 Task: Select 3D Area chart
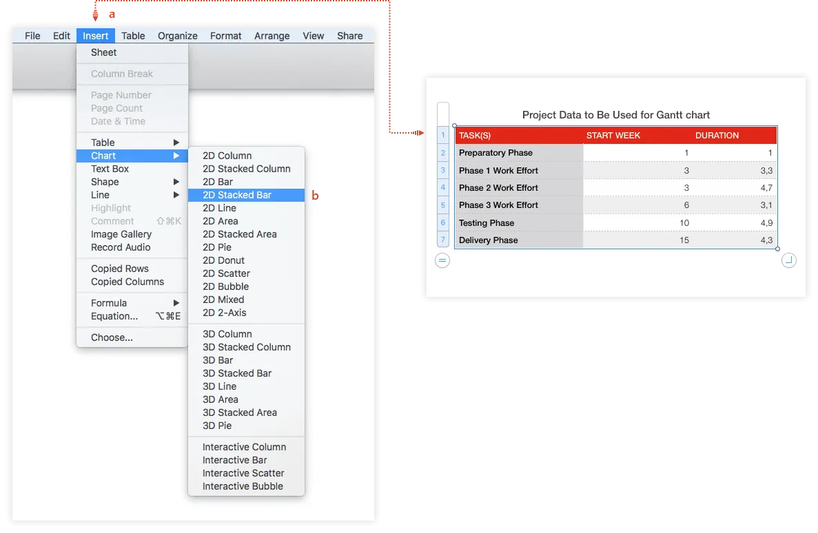click(246, 399)
